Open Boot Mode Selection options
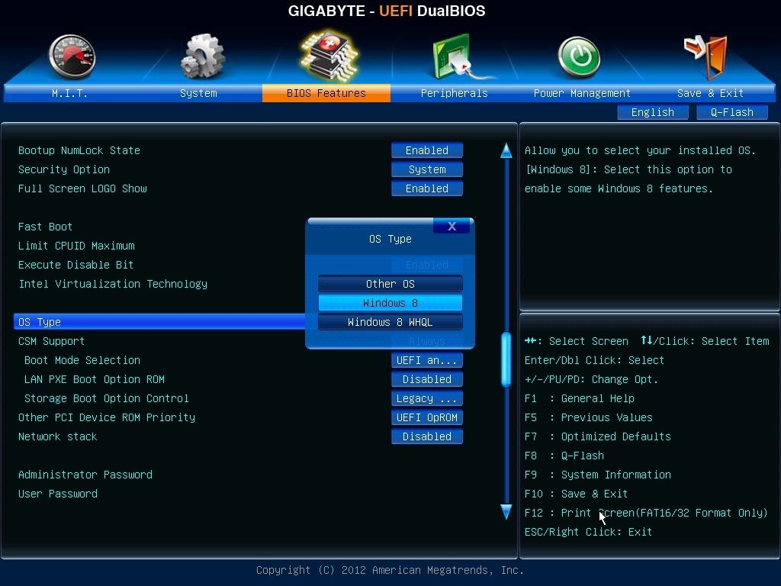Viewport: 781px width, 586px height. tap(426, 359)
